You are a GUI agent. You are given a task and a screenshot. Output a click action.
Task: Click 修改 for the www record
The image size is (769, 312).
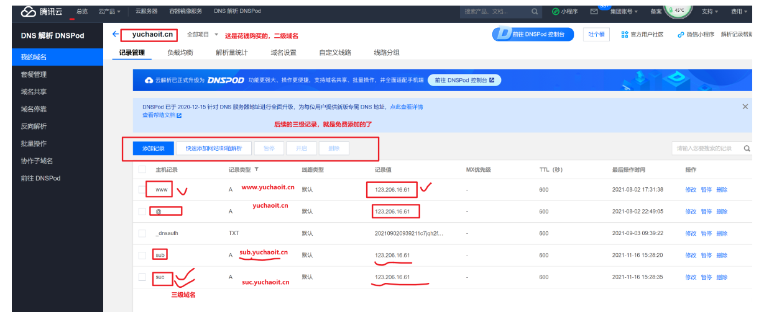tap(691, 190)
